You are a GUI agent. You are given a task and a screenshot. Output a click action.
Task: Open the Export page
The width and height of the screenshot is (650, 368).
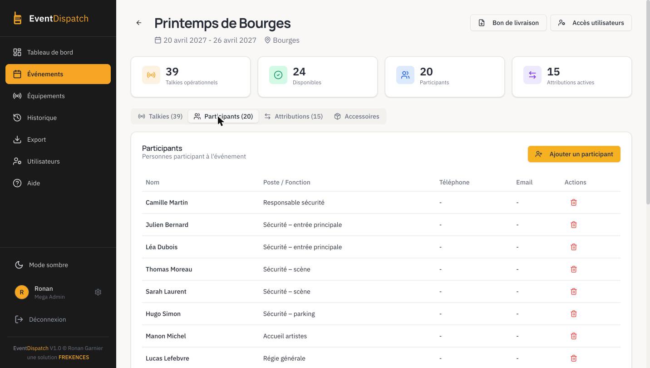pyautogui.click(x=58, y=139)
